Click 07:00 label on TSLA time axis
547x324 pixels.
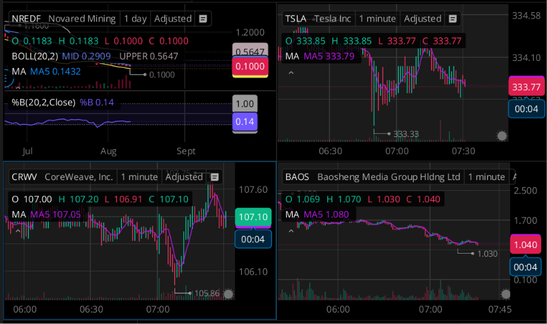click(397, 151)
